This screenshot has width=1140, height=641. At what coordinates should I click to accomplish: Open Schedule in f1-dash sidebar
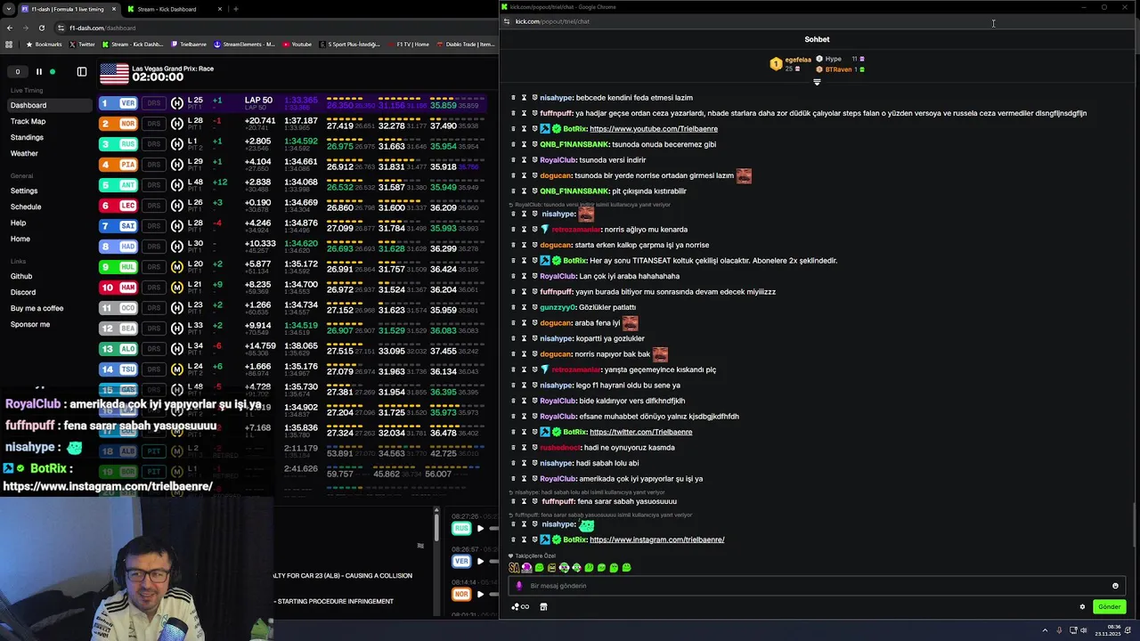tap(26, 207)
